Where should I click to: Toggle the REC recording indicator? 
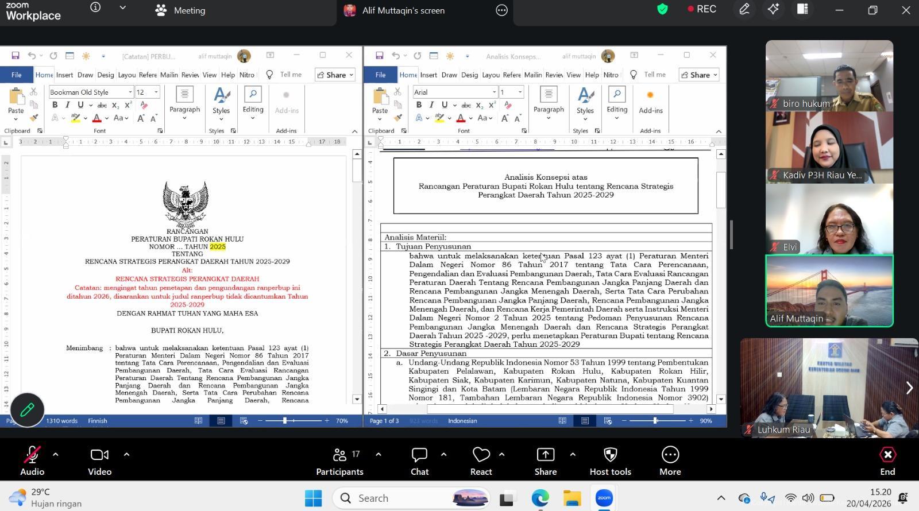coord(702,10)
